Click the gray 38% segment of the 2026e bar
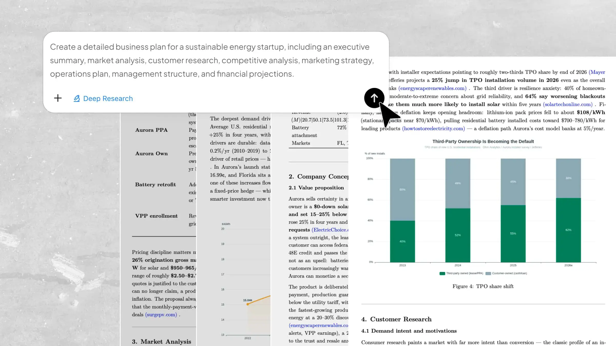Viewport: 616px width, 346px height. (568, 178)
